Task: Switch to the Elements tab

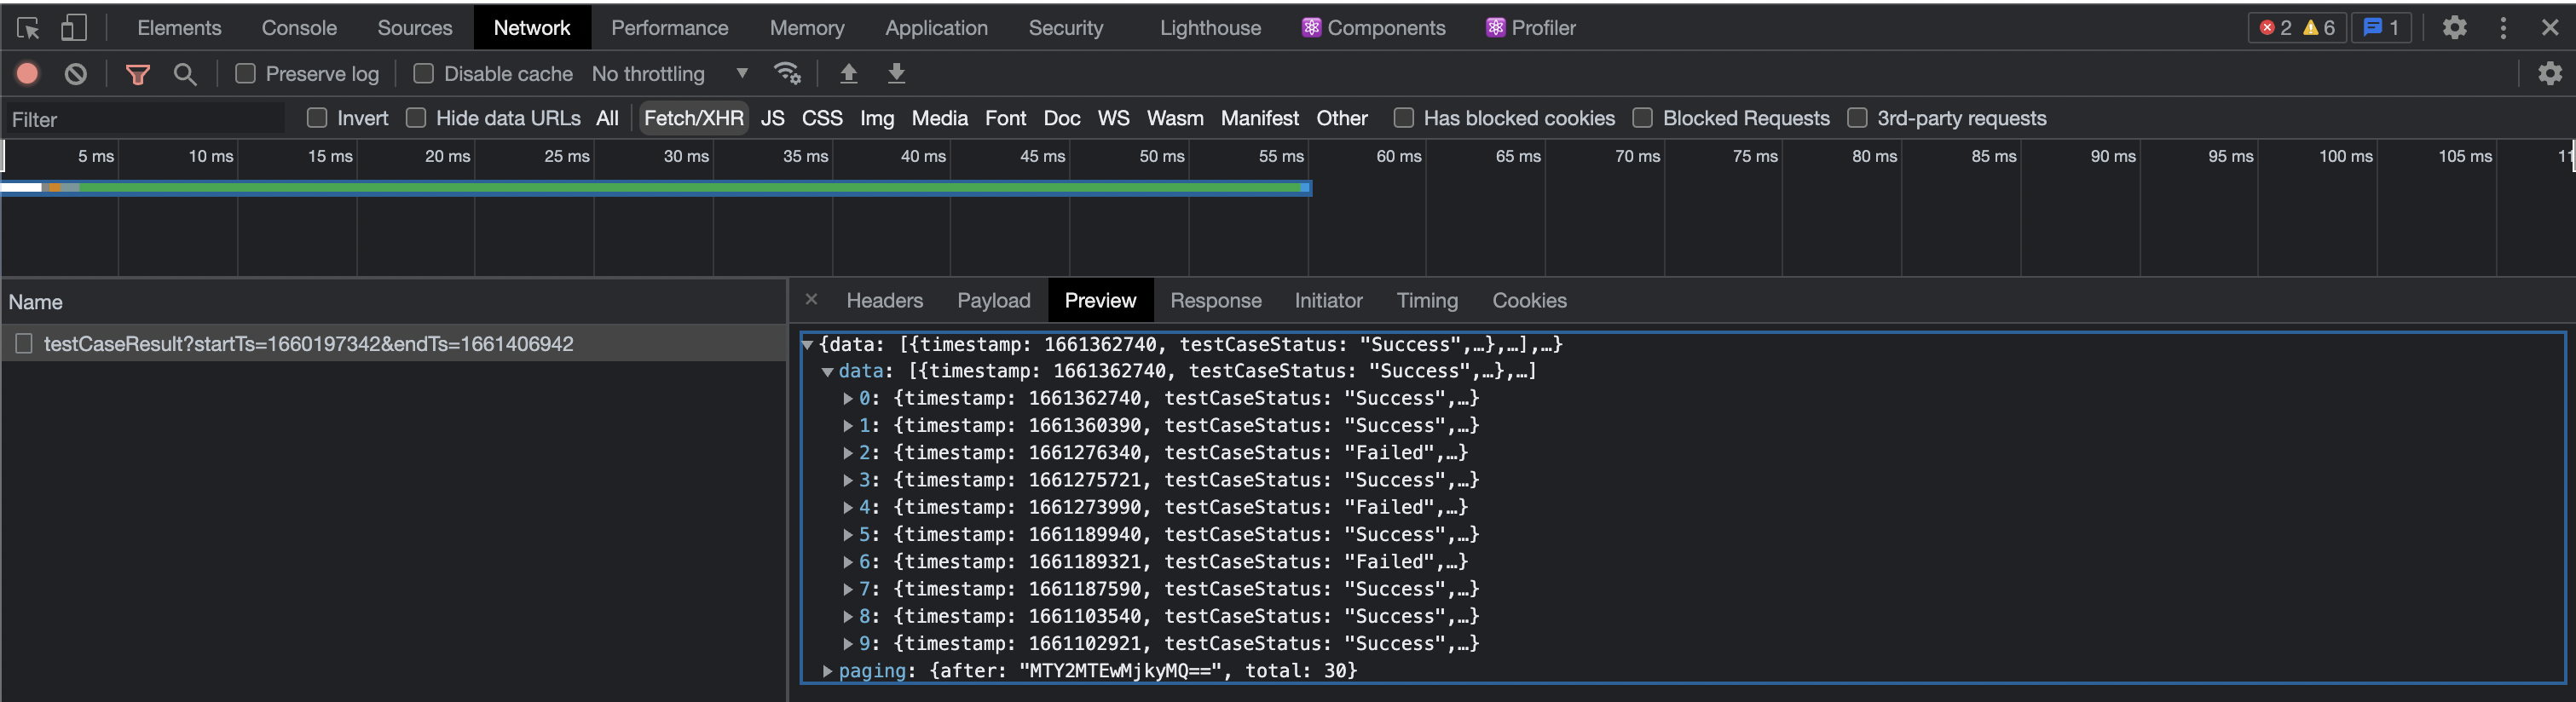Action: 179,28
